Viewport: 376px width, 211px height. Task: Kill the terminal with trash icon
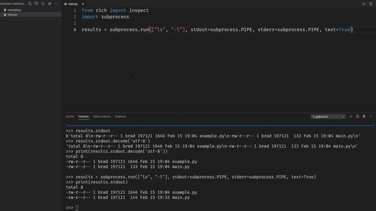coord(364,117)
